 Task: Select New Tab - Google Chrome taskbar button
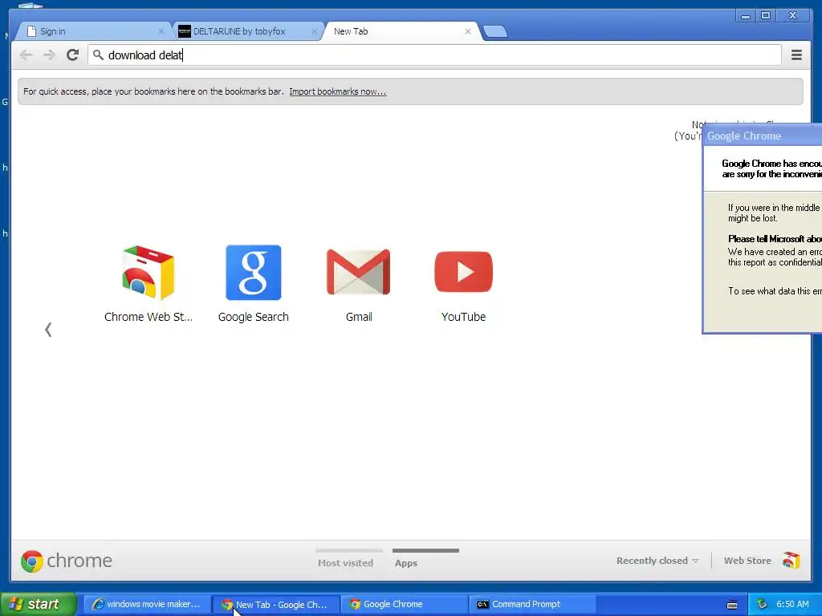point(276,604)
